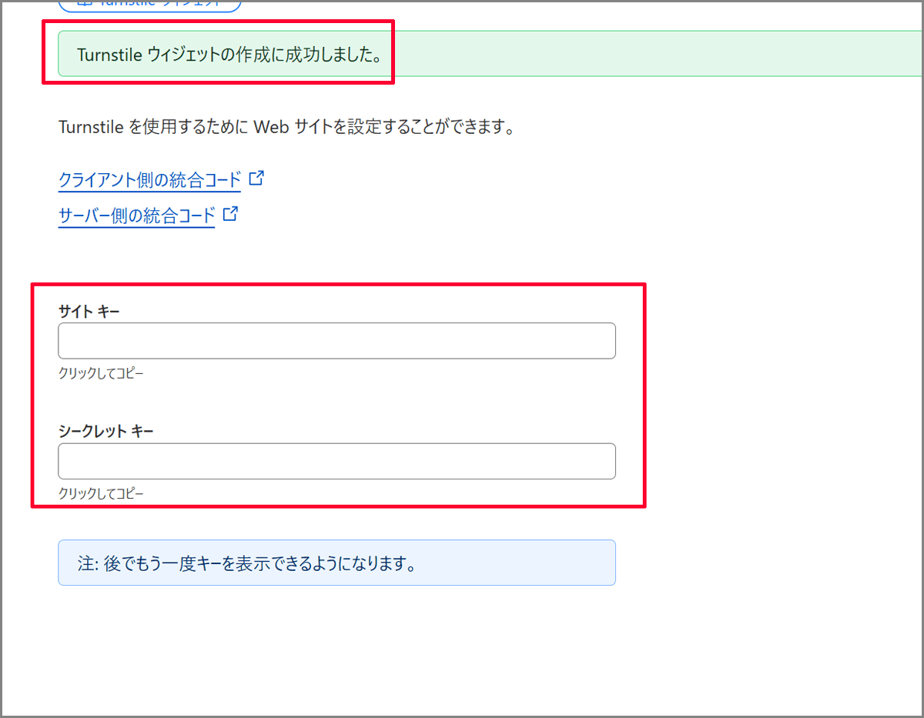Click クリックしてコピー under シークレット キー

click(x=101, y=493)
